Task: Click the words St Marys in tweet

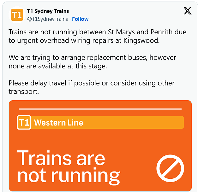Action: point(121,32)
